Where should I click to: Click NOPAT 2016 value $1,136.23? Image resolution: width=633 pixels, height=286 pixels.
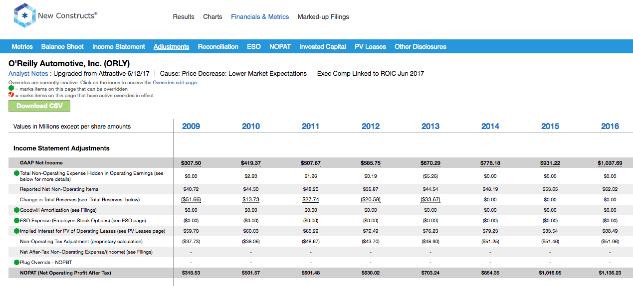tap(610, 273)
